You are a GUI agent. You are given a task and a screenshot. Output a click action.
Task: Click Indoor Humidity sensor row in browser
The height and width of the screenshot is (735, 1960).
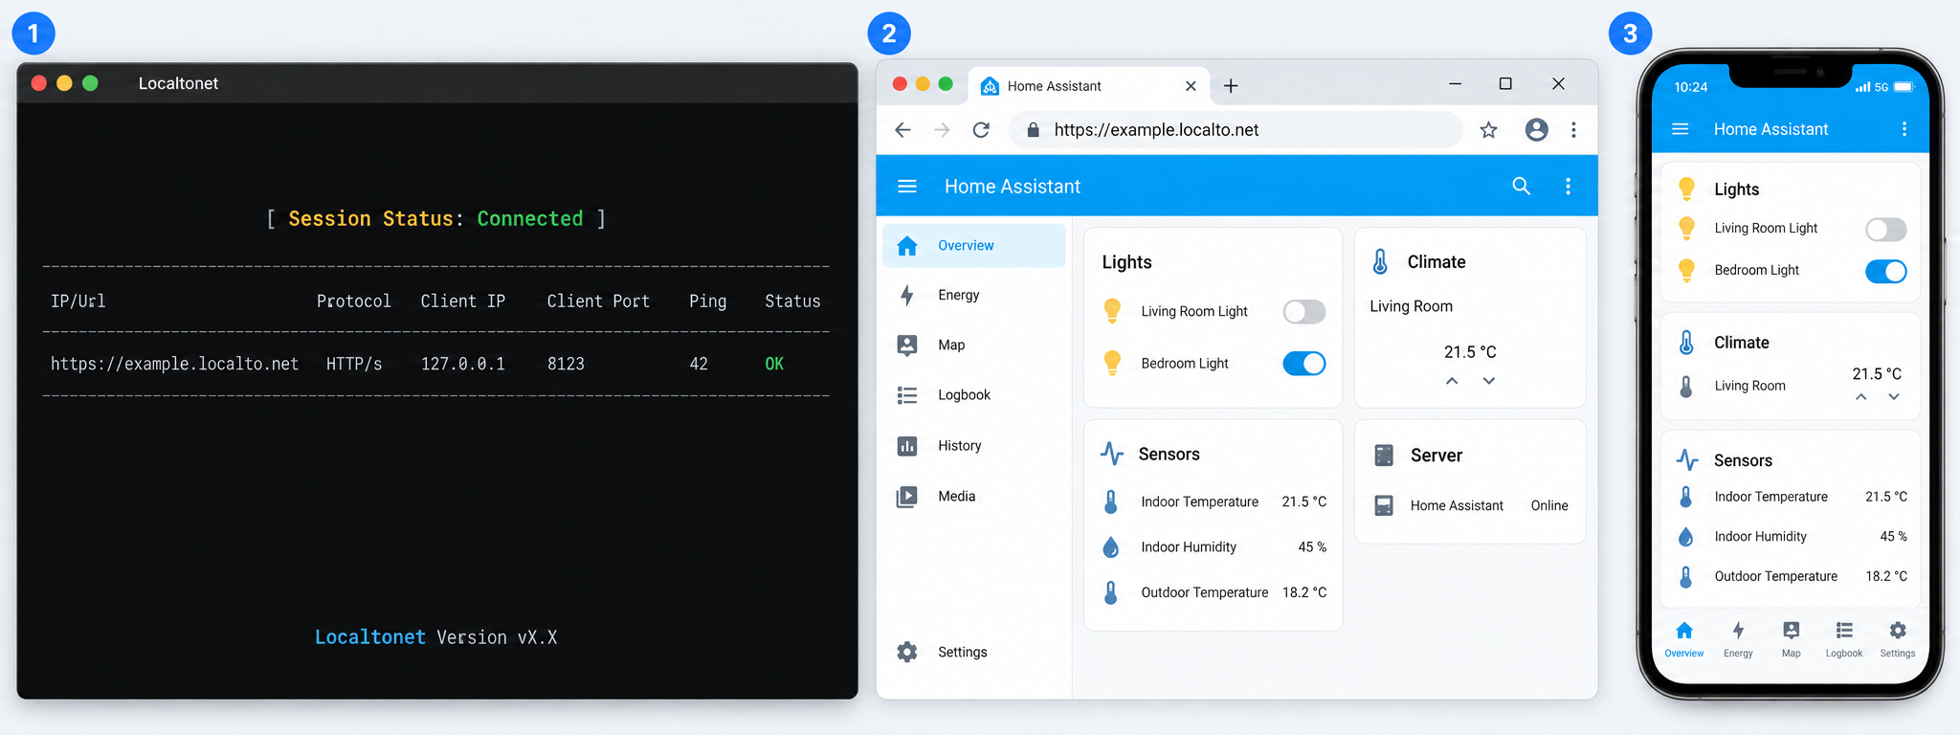[x=1214, y=547]
